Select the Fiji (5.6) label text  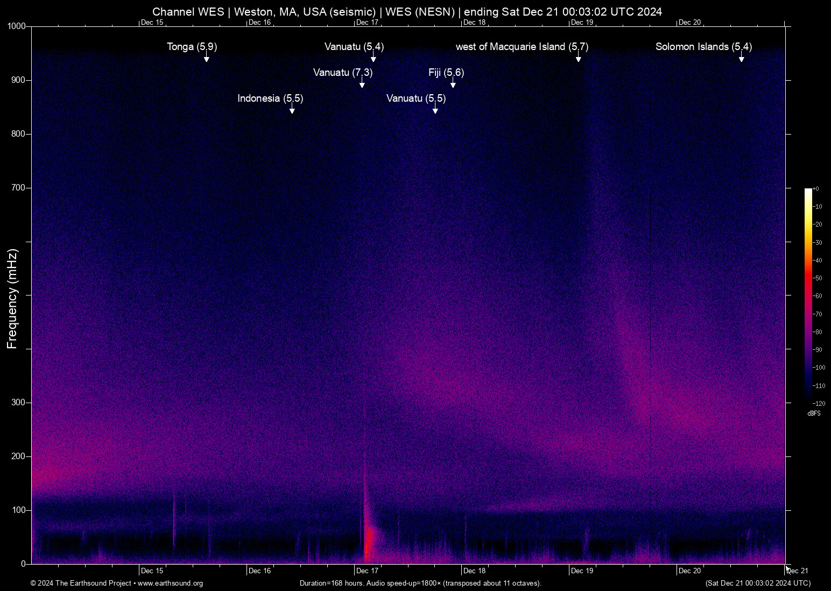(445, 73)
